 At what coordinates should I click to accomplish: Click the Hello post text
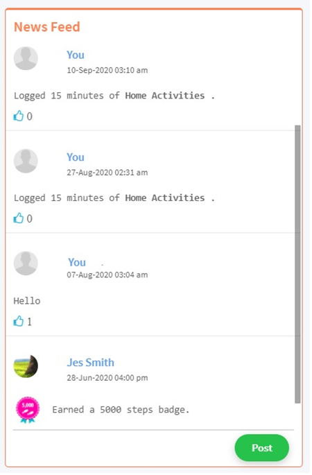[x=27, y=302]
